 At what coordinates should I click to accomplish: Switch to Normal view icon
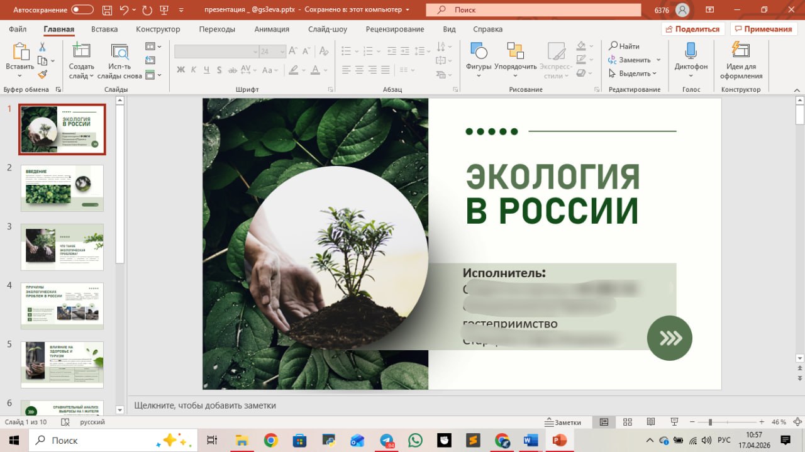[x=604, y=422]
